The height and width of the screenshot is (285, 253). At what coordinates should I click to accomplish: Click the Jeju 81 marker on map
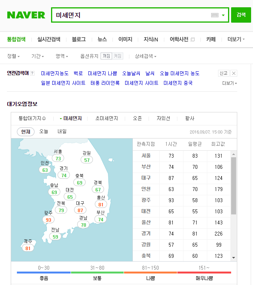[x=28, y=248]
